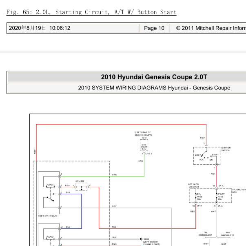The image size is (246, 246).
Task: Click the GRN label on vertical green wire
Action: (140, 161)
